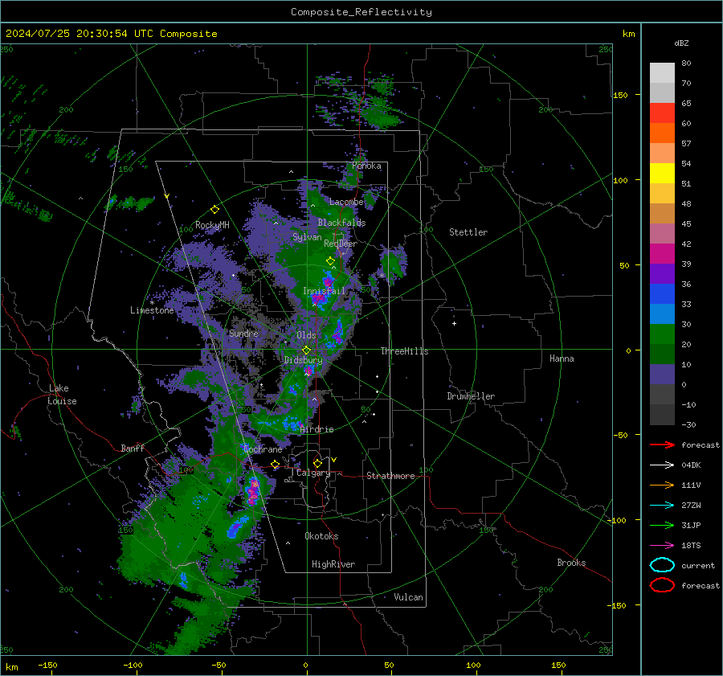The image size is (723, 676).
Task: Select the purple 10 dBZ color swatch
Action: (x=662, y=375)
